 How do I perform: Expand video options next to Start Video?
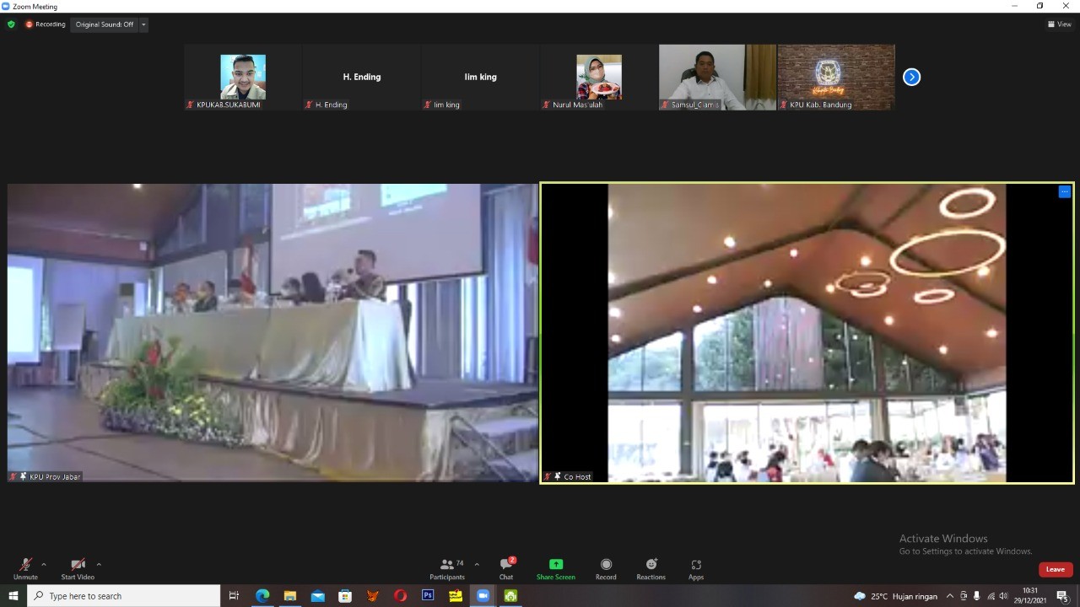click(x=99, y=565)
